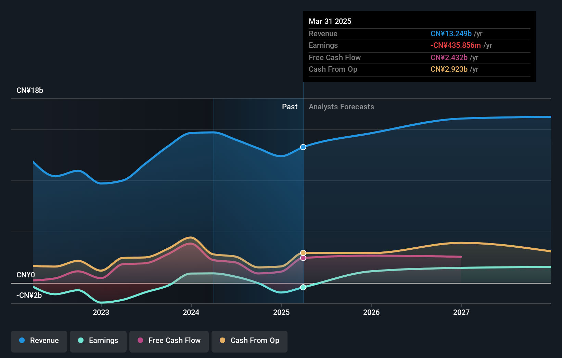
Task: Click the Mar 31 2025 tooltip date
Action: tap(330, 21)
